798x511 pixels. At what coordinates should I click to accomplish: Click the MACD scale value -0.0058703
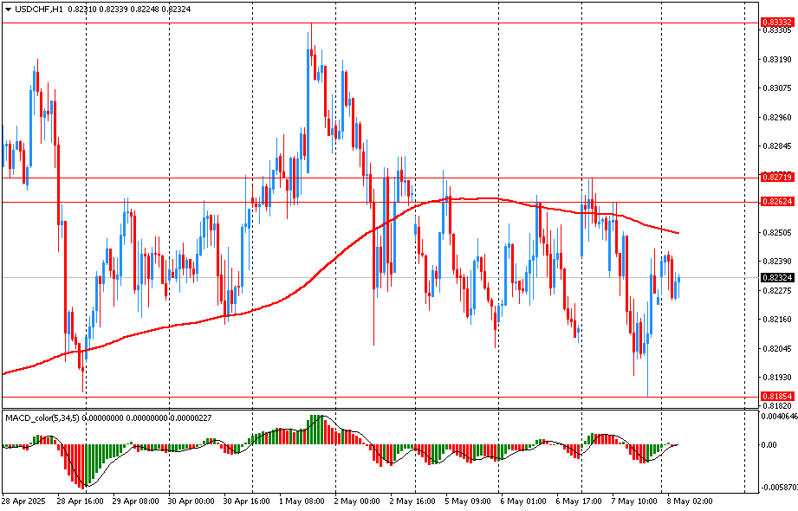pyautogui.click(x=778, y=488)
